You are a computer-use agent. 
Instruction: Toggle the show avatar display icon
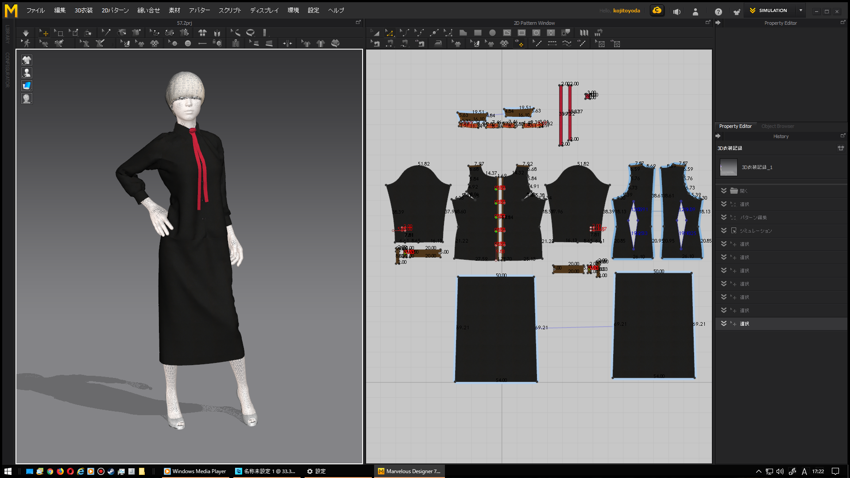27,73
